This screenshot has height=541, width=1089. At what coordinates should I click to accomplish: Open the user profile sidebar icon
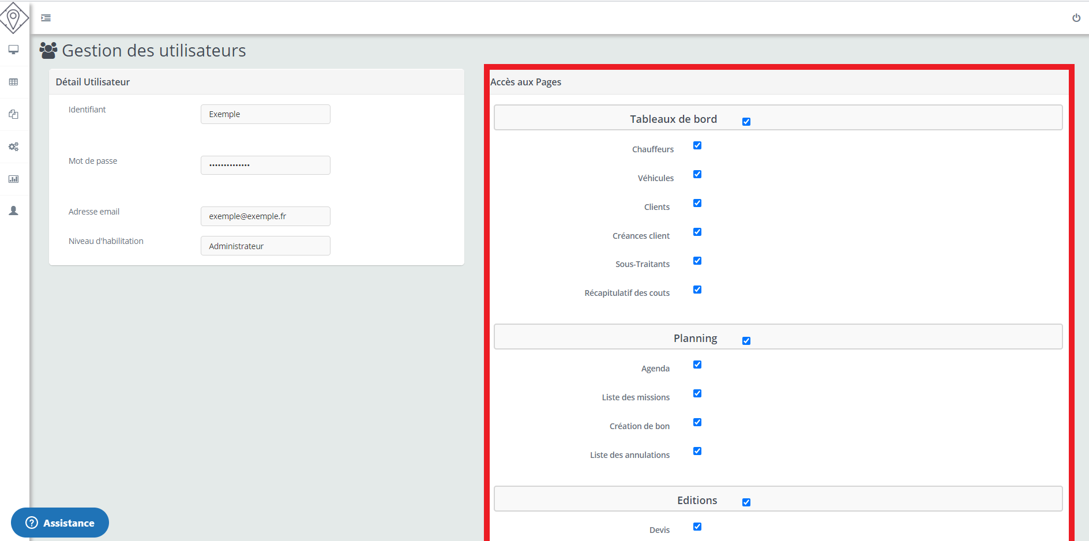(x=14, y=211)
